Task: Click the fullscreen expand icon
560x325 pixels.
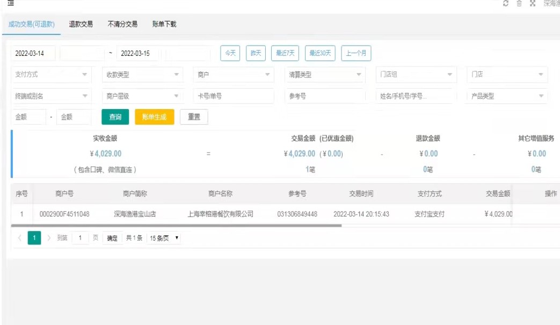Action: click(533, 4)
